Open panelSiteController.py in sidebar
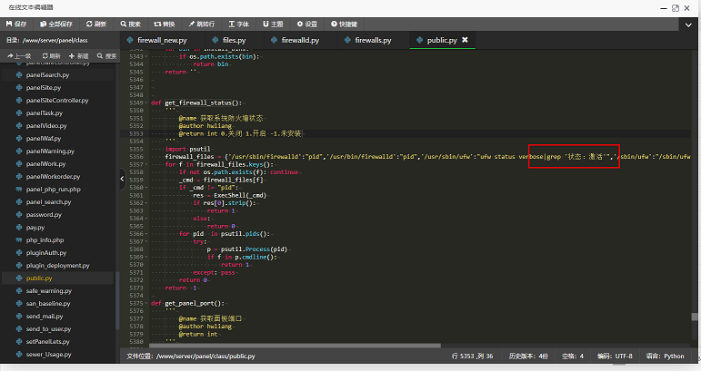701x371 pixels. click(57, 101)
